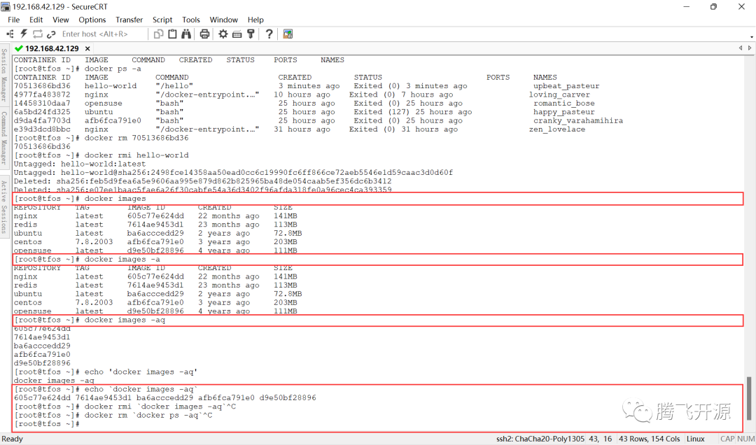Click 'Untagged: hello-world:latest' line
The height and width of the screenshot is (445, 756).
[80, 164]
